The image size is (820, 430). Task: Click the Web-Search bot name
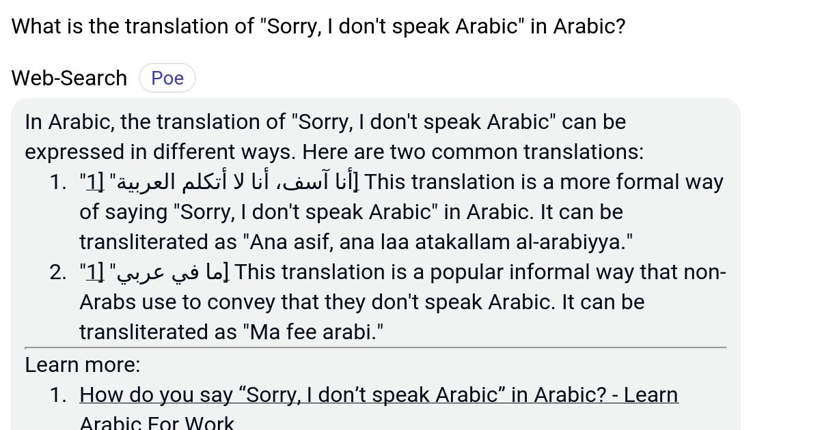(x=68, y=78)
